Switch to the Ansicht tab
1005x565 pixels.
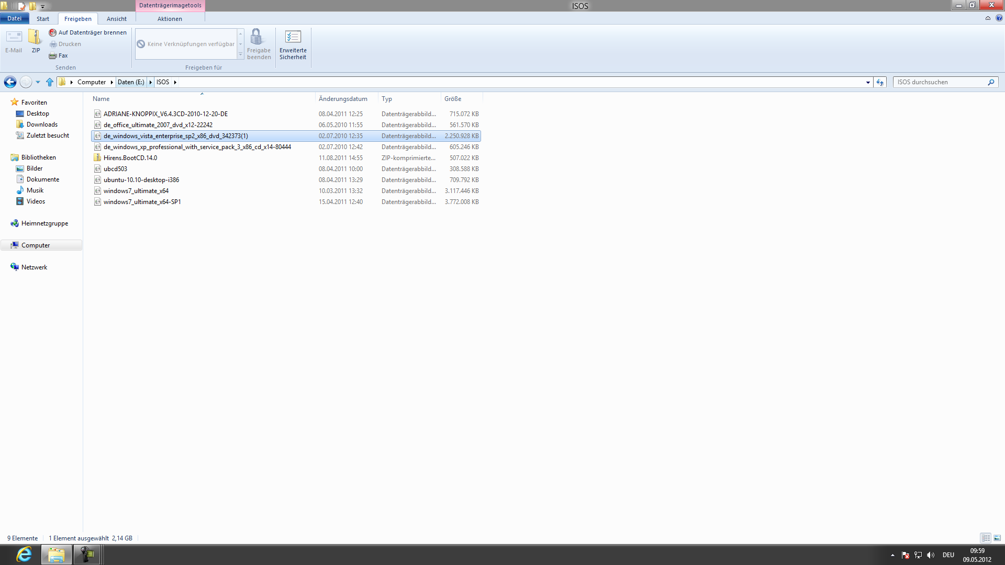[x=116, y=19]
